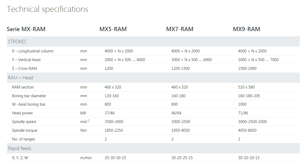Click the spindle speed value '3000–2500-2000'
Viewport: 305px width, 166px height.
click(252, 122)
